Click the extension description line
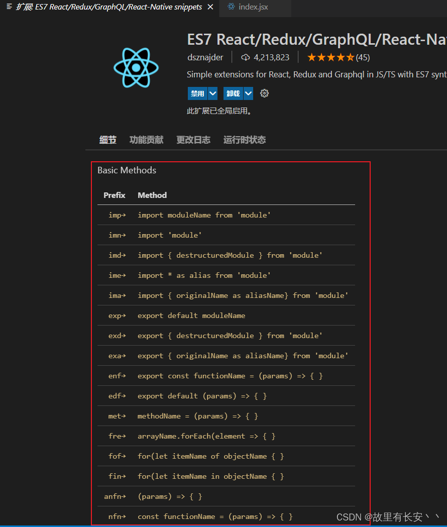Viewport: 447px width, 527px height. (317, 75)
